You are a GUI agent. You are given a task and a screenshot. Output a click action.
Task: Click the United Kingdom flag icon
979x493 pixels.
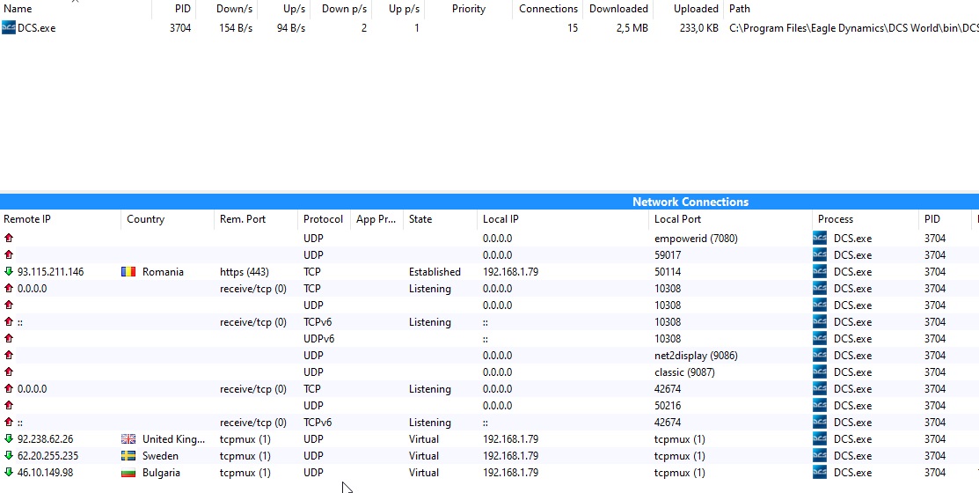(128, 439)
